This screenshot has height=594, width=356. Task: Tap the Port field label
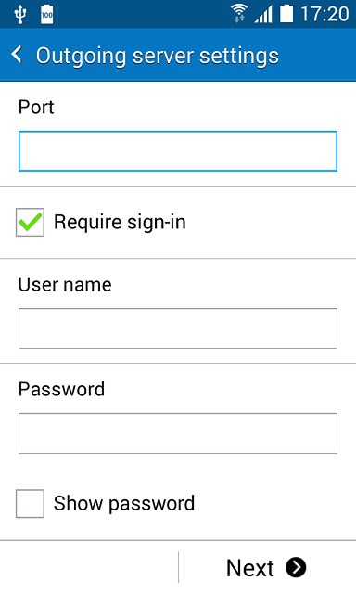click(x=36, y=107)
